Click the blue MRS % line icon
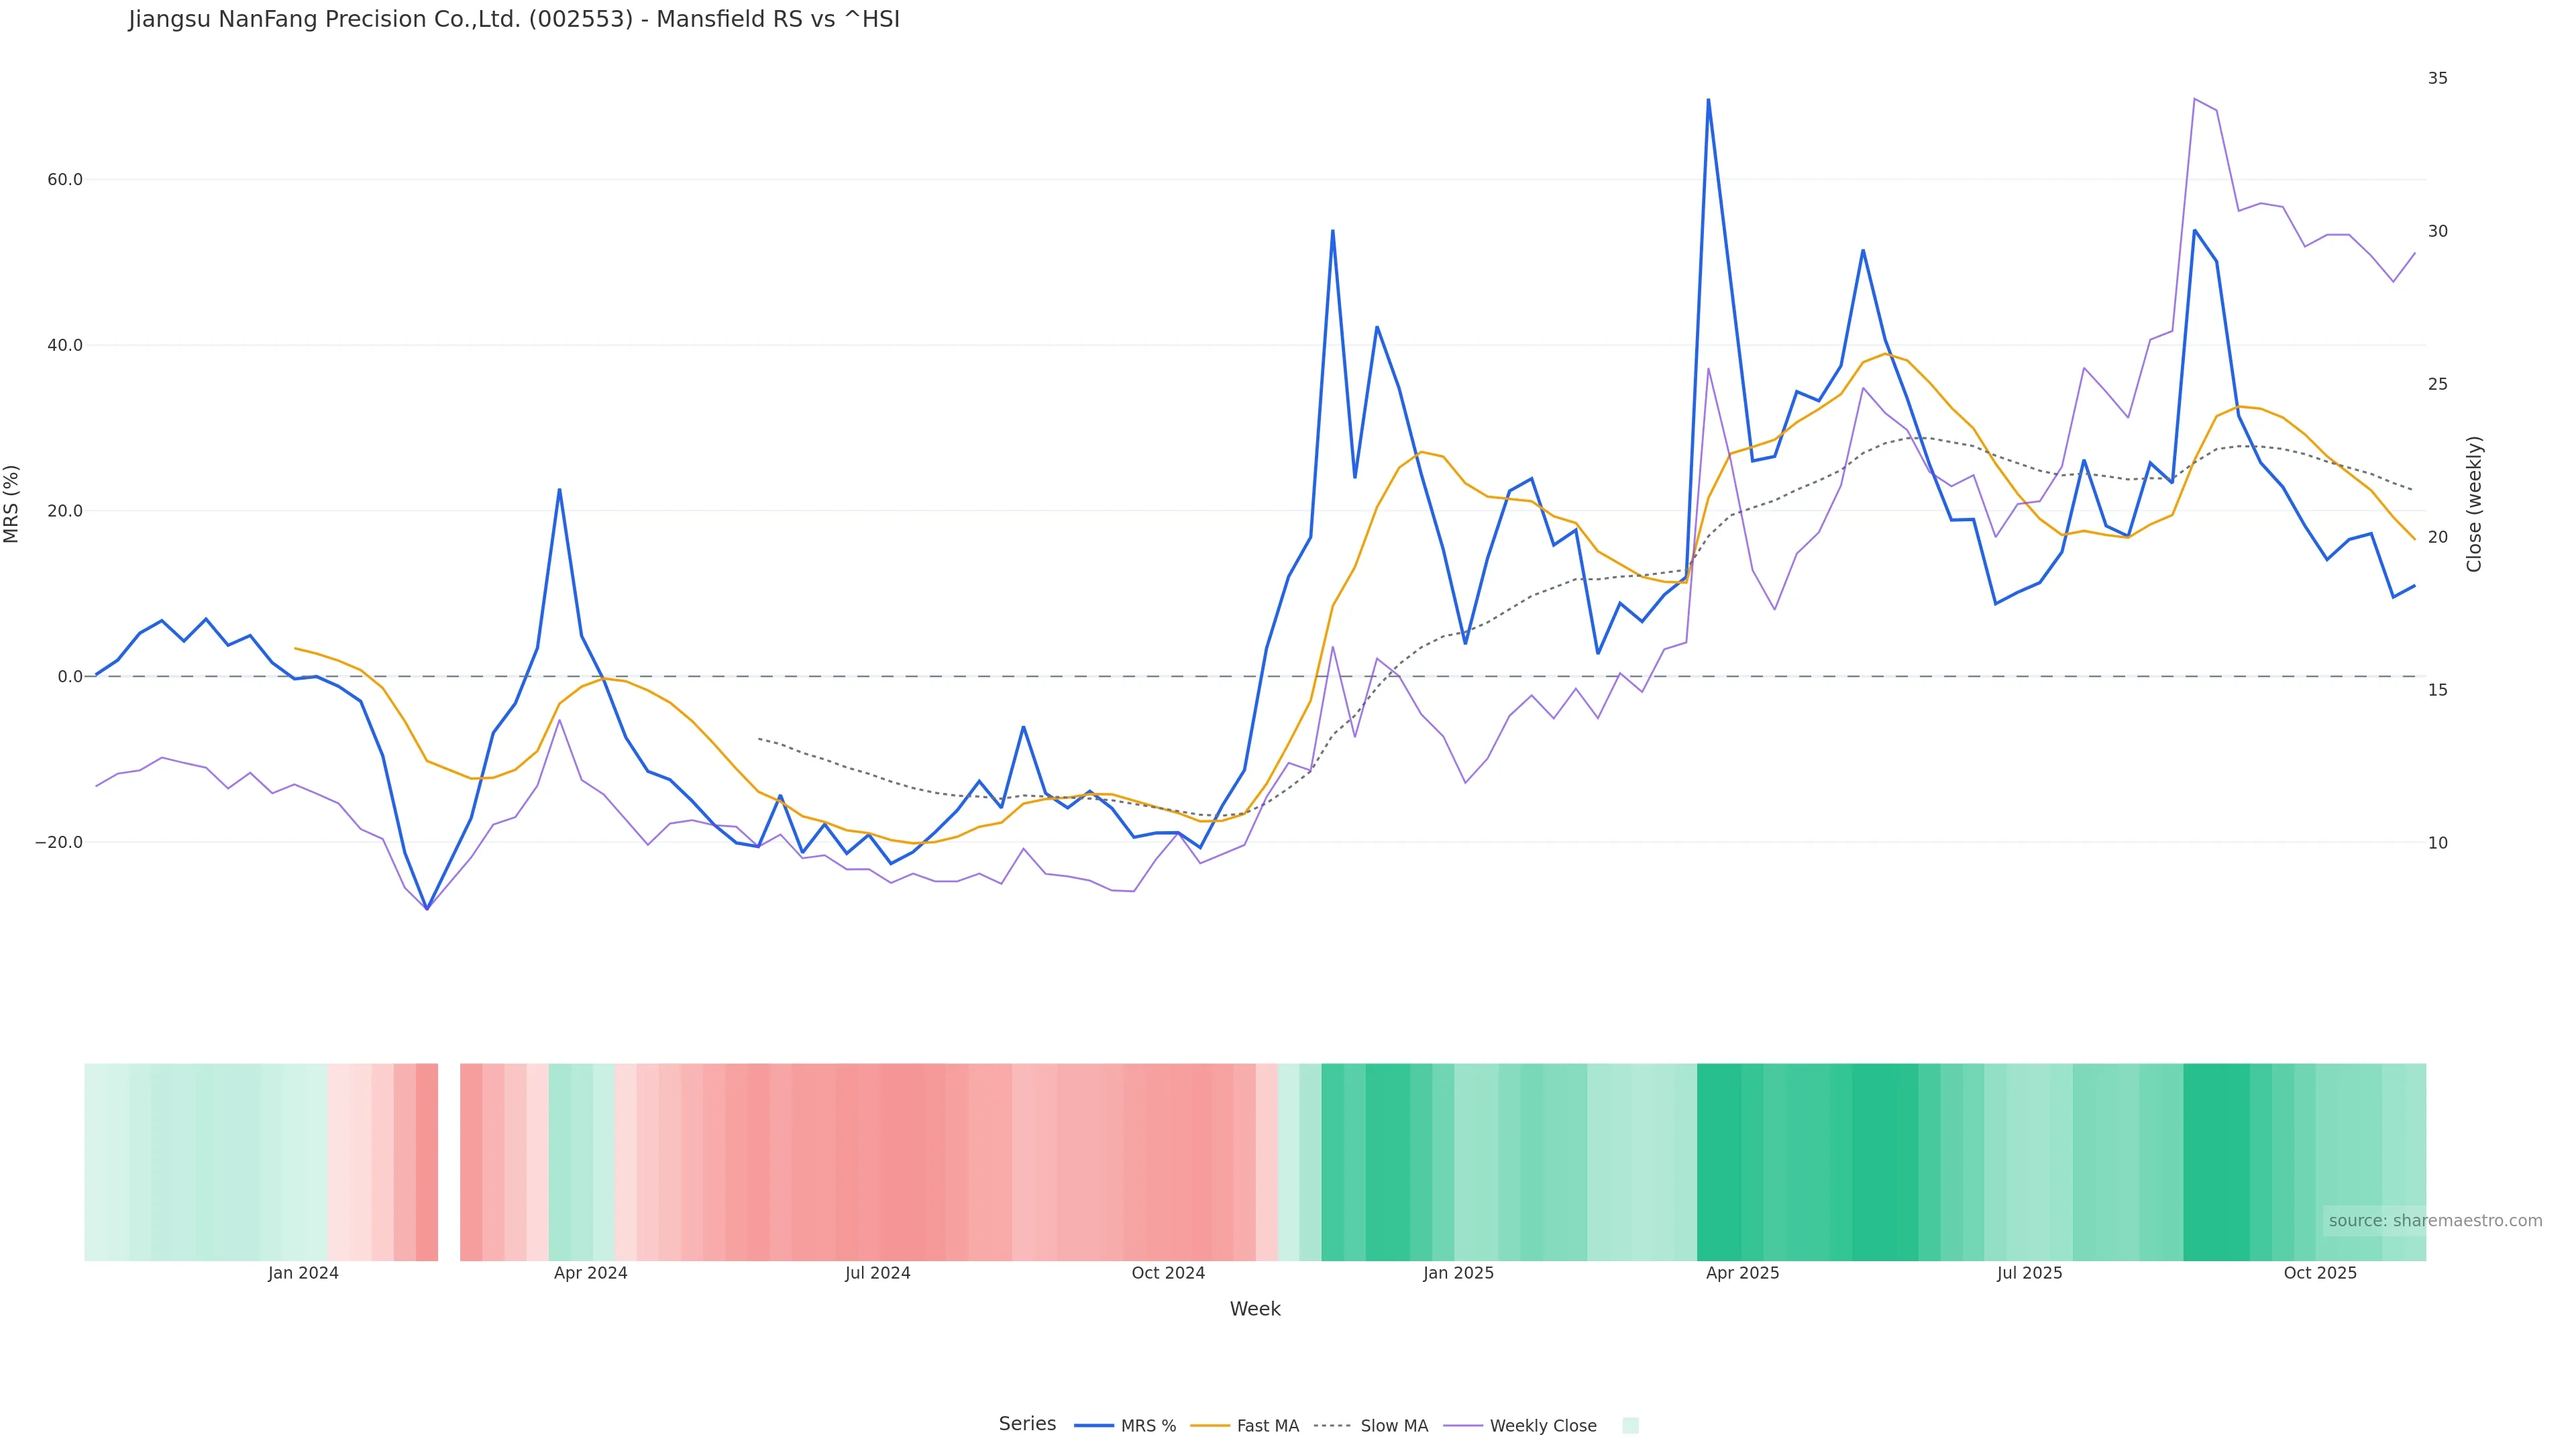The image size is (2576, 1449). pos(1093,1426)
